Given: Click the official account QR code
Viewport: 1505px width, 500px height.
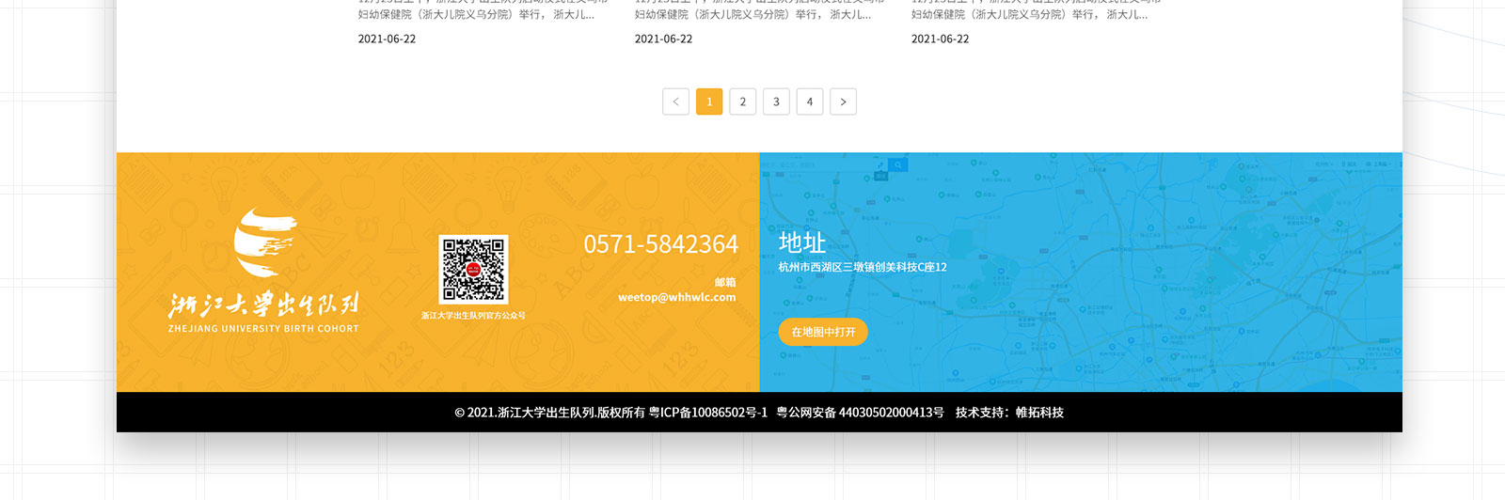Looking at the screenshot, I should point(473,269).
